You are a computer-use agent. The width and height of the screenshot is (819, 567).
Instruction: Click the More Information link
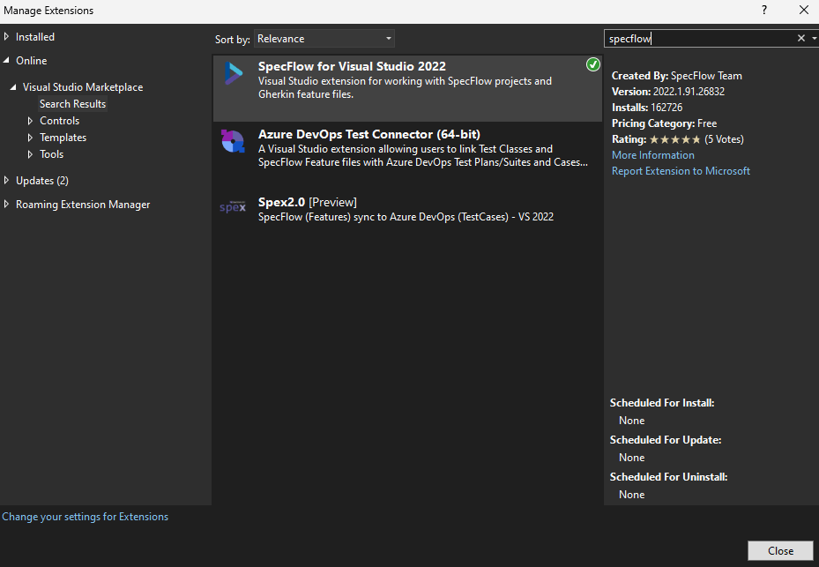pos(652,154)
